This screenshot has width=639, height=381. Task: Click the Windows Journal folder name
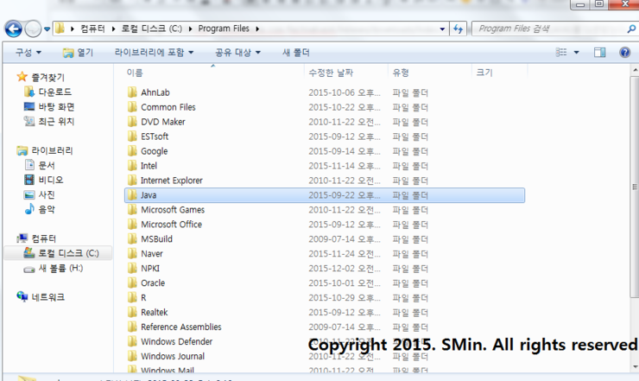[173, 356]
